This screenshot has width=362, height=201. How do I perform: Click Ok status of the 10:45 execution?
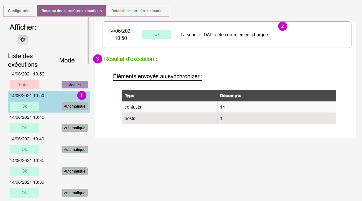pos(24,128)
